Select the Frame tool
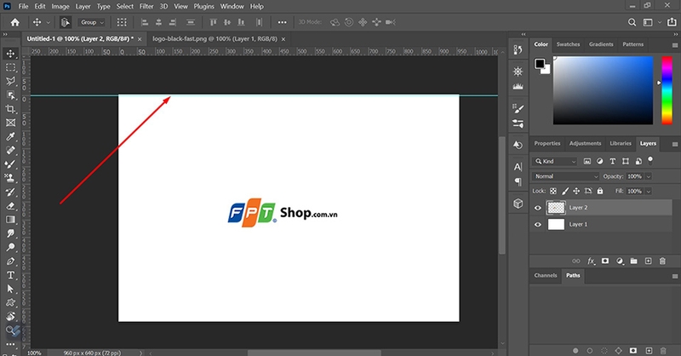681x356 pixels. point(10,123)
